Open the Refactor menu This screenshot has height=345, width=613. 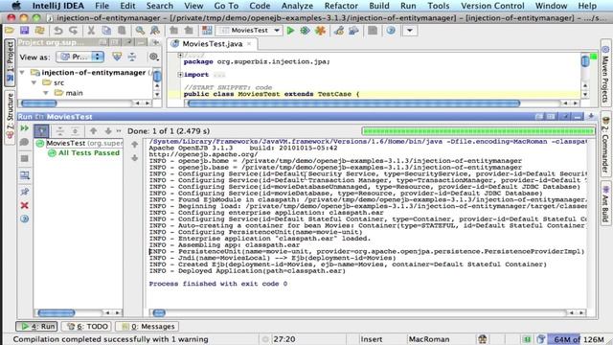(x=341, y=6)
